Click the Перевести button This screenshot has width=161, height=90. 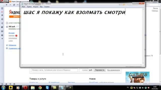[100, 70]
